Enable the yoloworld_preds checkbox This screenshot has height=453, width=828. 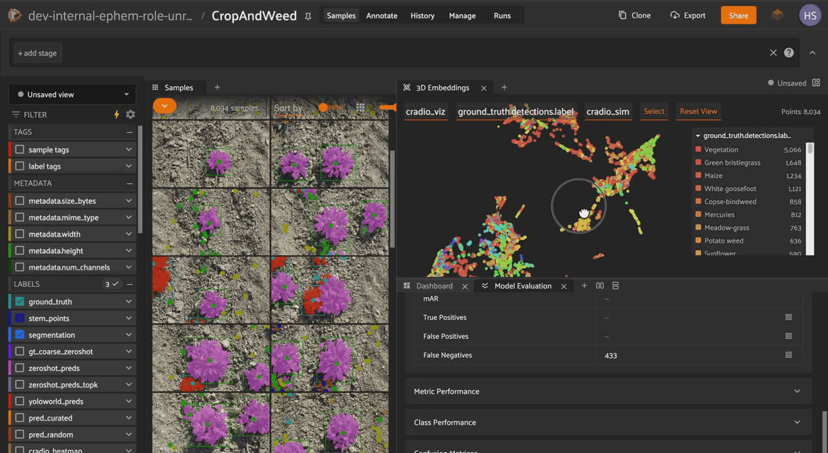point(19,401)
